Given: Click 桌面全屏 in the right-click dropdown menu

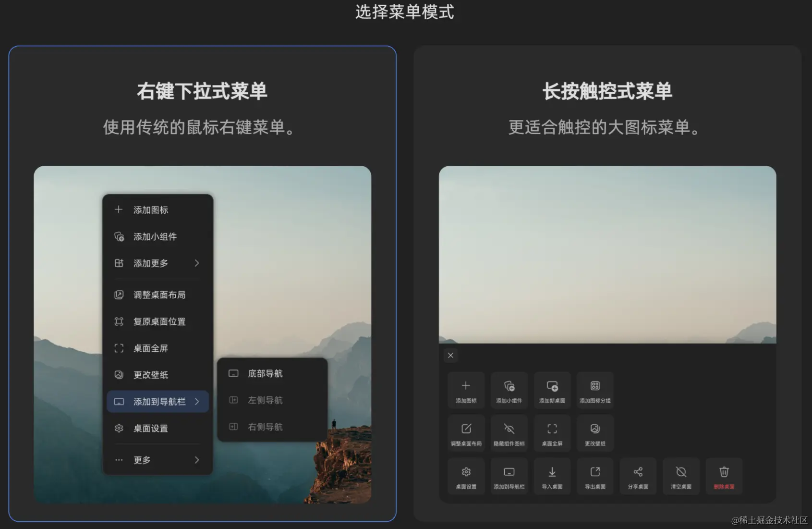Looking at the screenshot, I should coord(158,348).
